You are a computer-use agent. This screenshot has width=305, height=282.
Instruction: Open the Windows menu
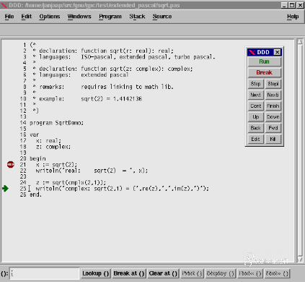(x=79, y=17)
